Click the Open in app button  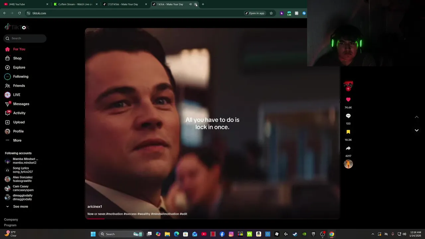click(255, 13)
